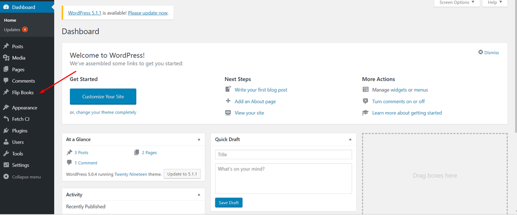Click the Please update now link

pyautogui.click(x=147, y=13)
